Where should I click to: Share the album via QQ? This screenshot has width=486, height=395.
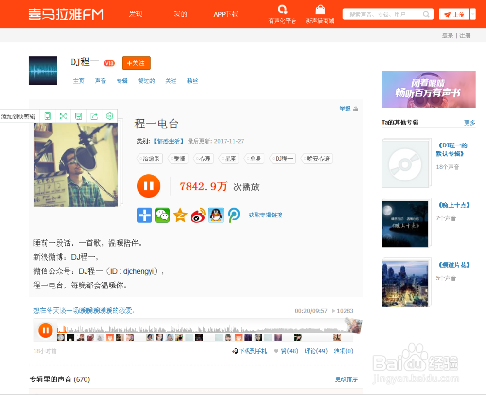(x=216, y=215)
